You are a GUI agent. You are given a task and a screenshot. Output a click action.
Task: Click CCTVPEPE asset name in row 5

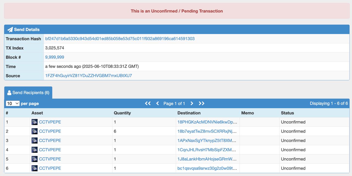[x=50, y=159]
